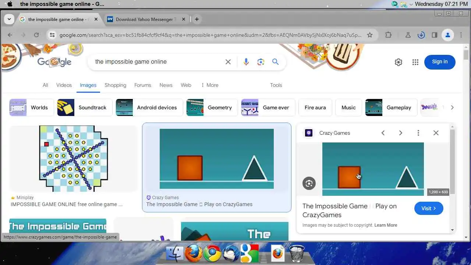The height and width of the screenshot is (265, 471).
Task: Open Thunderbird from the dock
Action: 231,254
